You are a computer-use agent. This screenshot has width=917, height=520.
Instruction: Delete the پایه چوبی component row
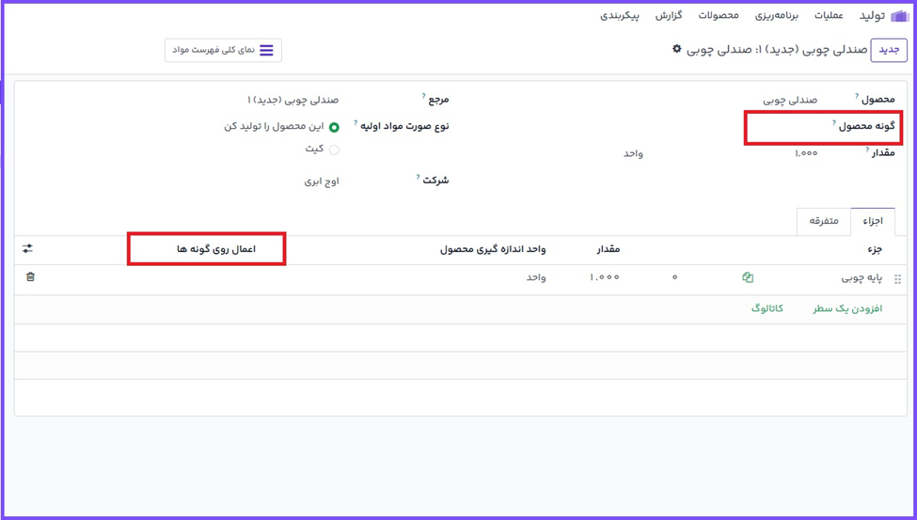tap(30, 277)
